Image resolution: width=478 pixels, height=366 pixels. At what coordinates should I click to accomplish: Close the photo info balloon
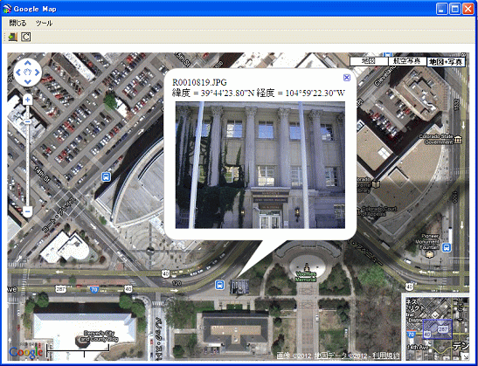pyautogui.click(x=347, y=78)
